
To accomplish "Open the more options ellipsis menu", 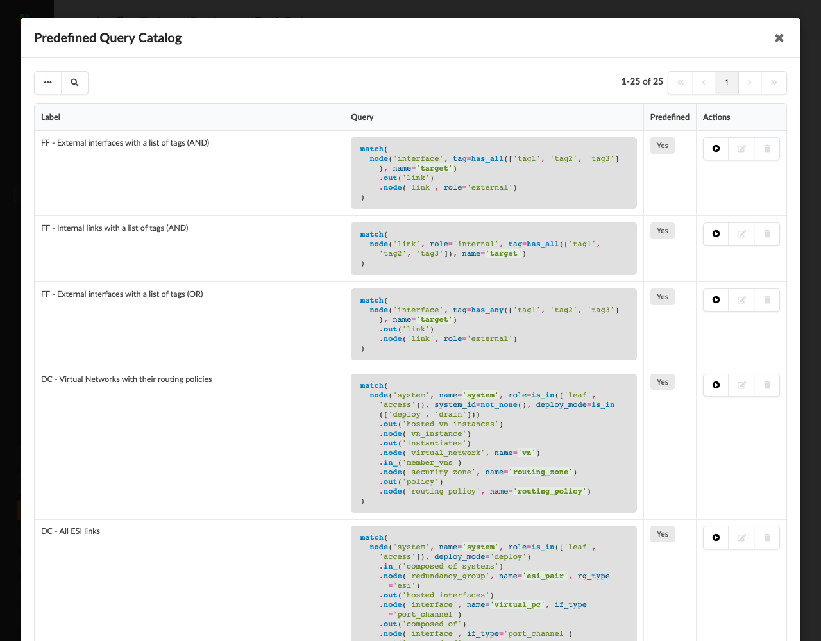I will 48,83.
